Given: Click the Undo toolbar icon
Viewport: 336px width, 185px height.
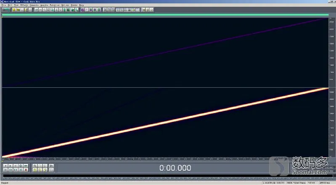Looking at the screenshot, I should pyautogui.click(x=37, y=10).
